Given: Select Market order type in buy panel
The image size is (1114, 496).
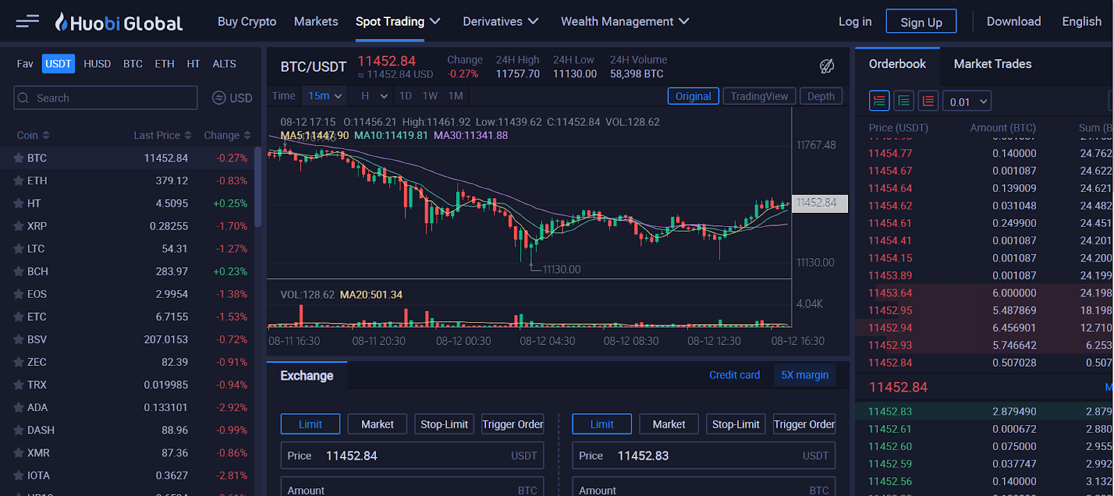Looking at the screenshot, I should [377, 424].
